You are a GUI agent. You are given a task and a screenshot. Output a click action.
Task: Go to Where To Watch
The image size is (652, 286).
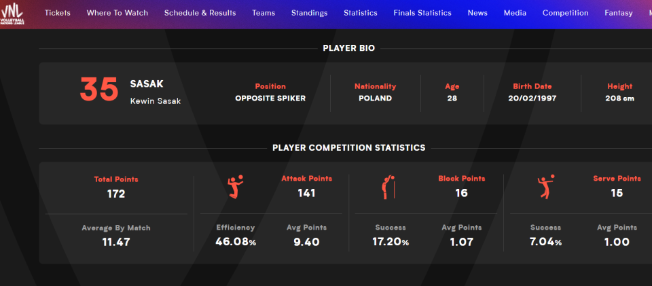[x=117, y=13]
